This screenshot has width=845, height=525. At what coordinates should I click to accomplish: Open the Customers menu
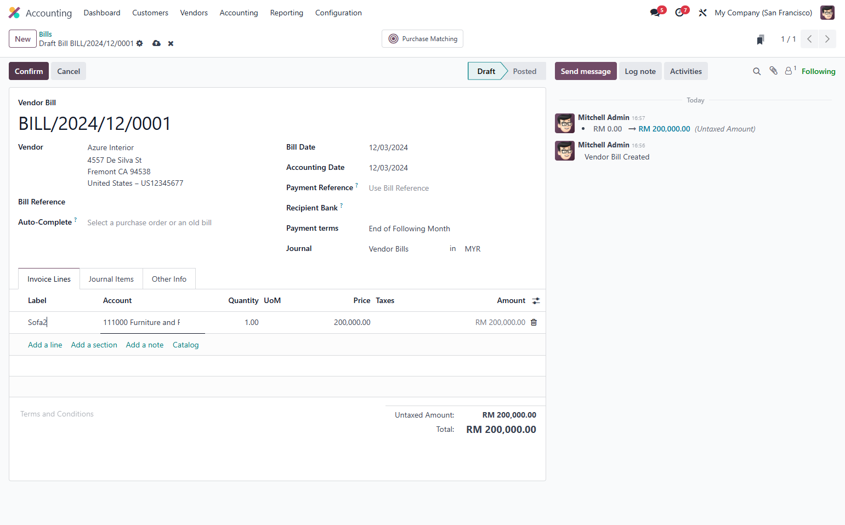(x=150, y=13)
